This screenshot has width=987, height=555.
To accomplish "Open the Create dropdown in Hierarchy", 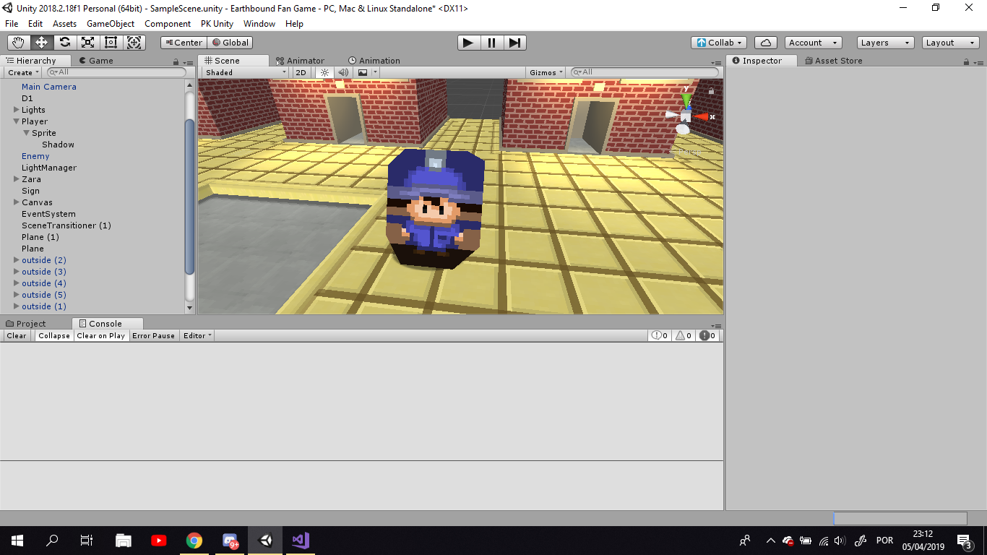I will (23, 72).
